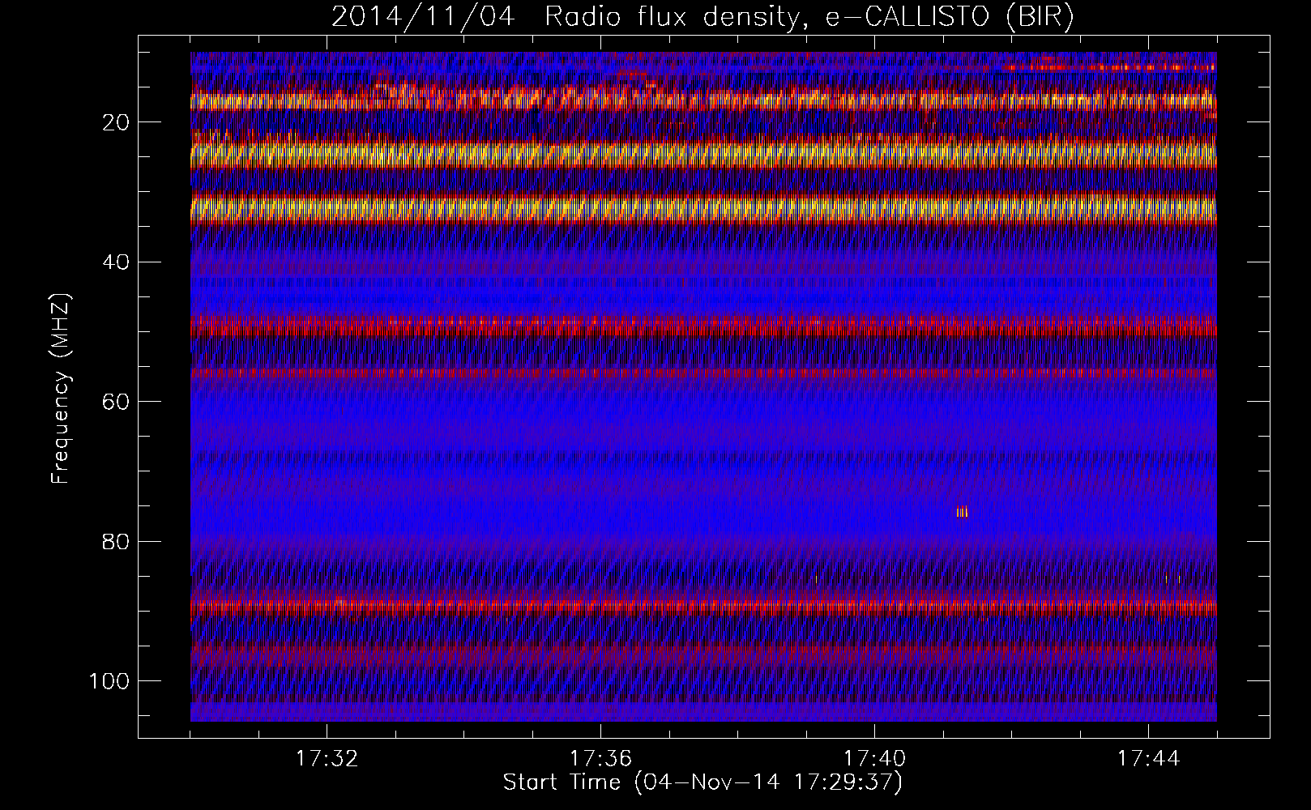
Task: Click the "Start Time (04-Nov-14 17:29:37)" axis label
Action: pyautogui.click(x=702, y=783)
